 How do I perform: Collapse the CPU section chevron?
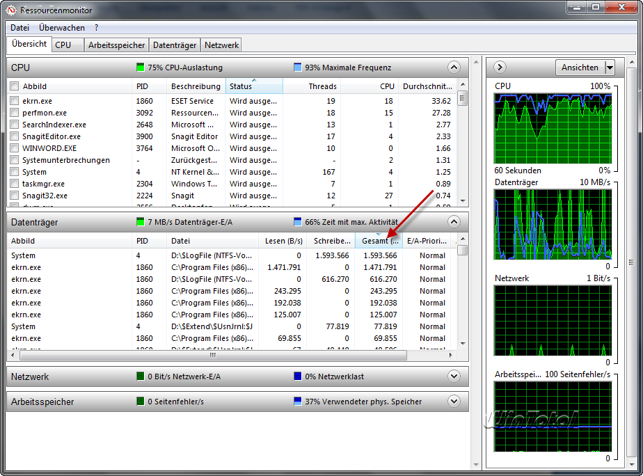pyautogui.click(x=454, y=68)
